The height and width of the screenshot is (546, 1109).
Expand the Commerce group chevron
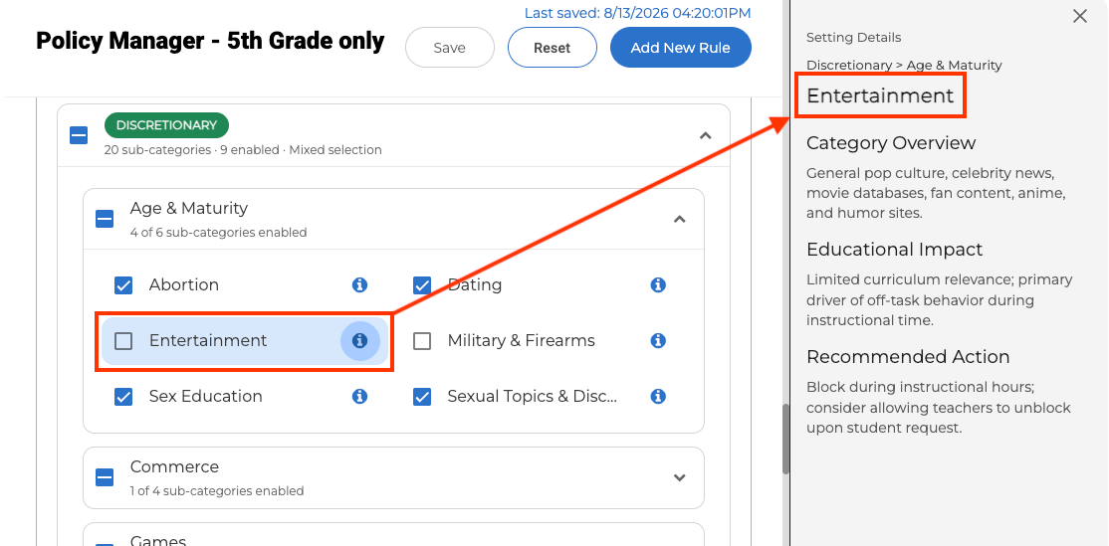tap(680, 477)
